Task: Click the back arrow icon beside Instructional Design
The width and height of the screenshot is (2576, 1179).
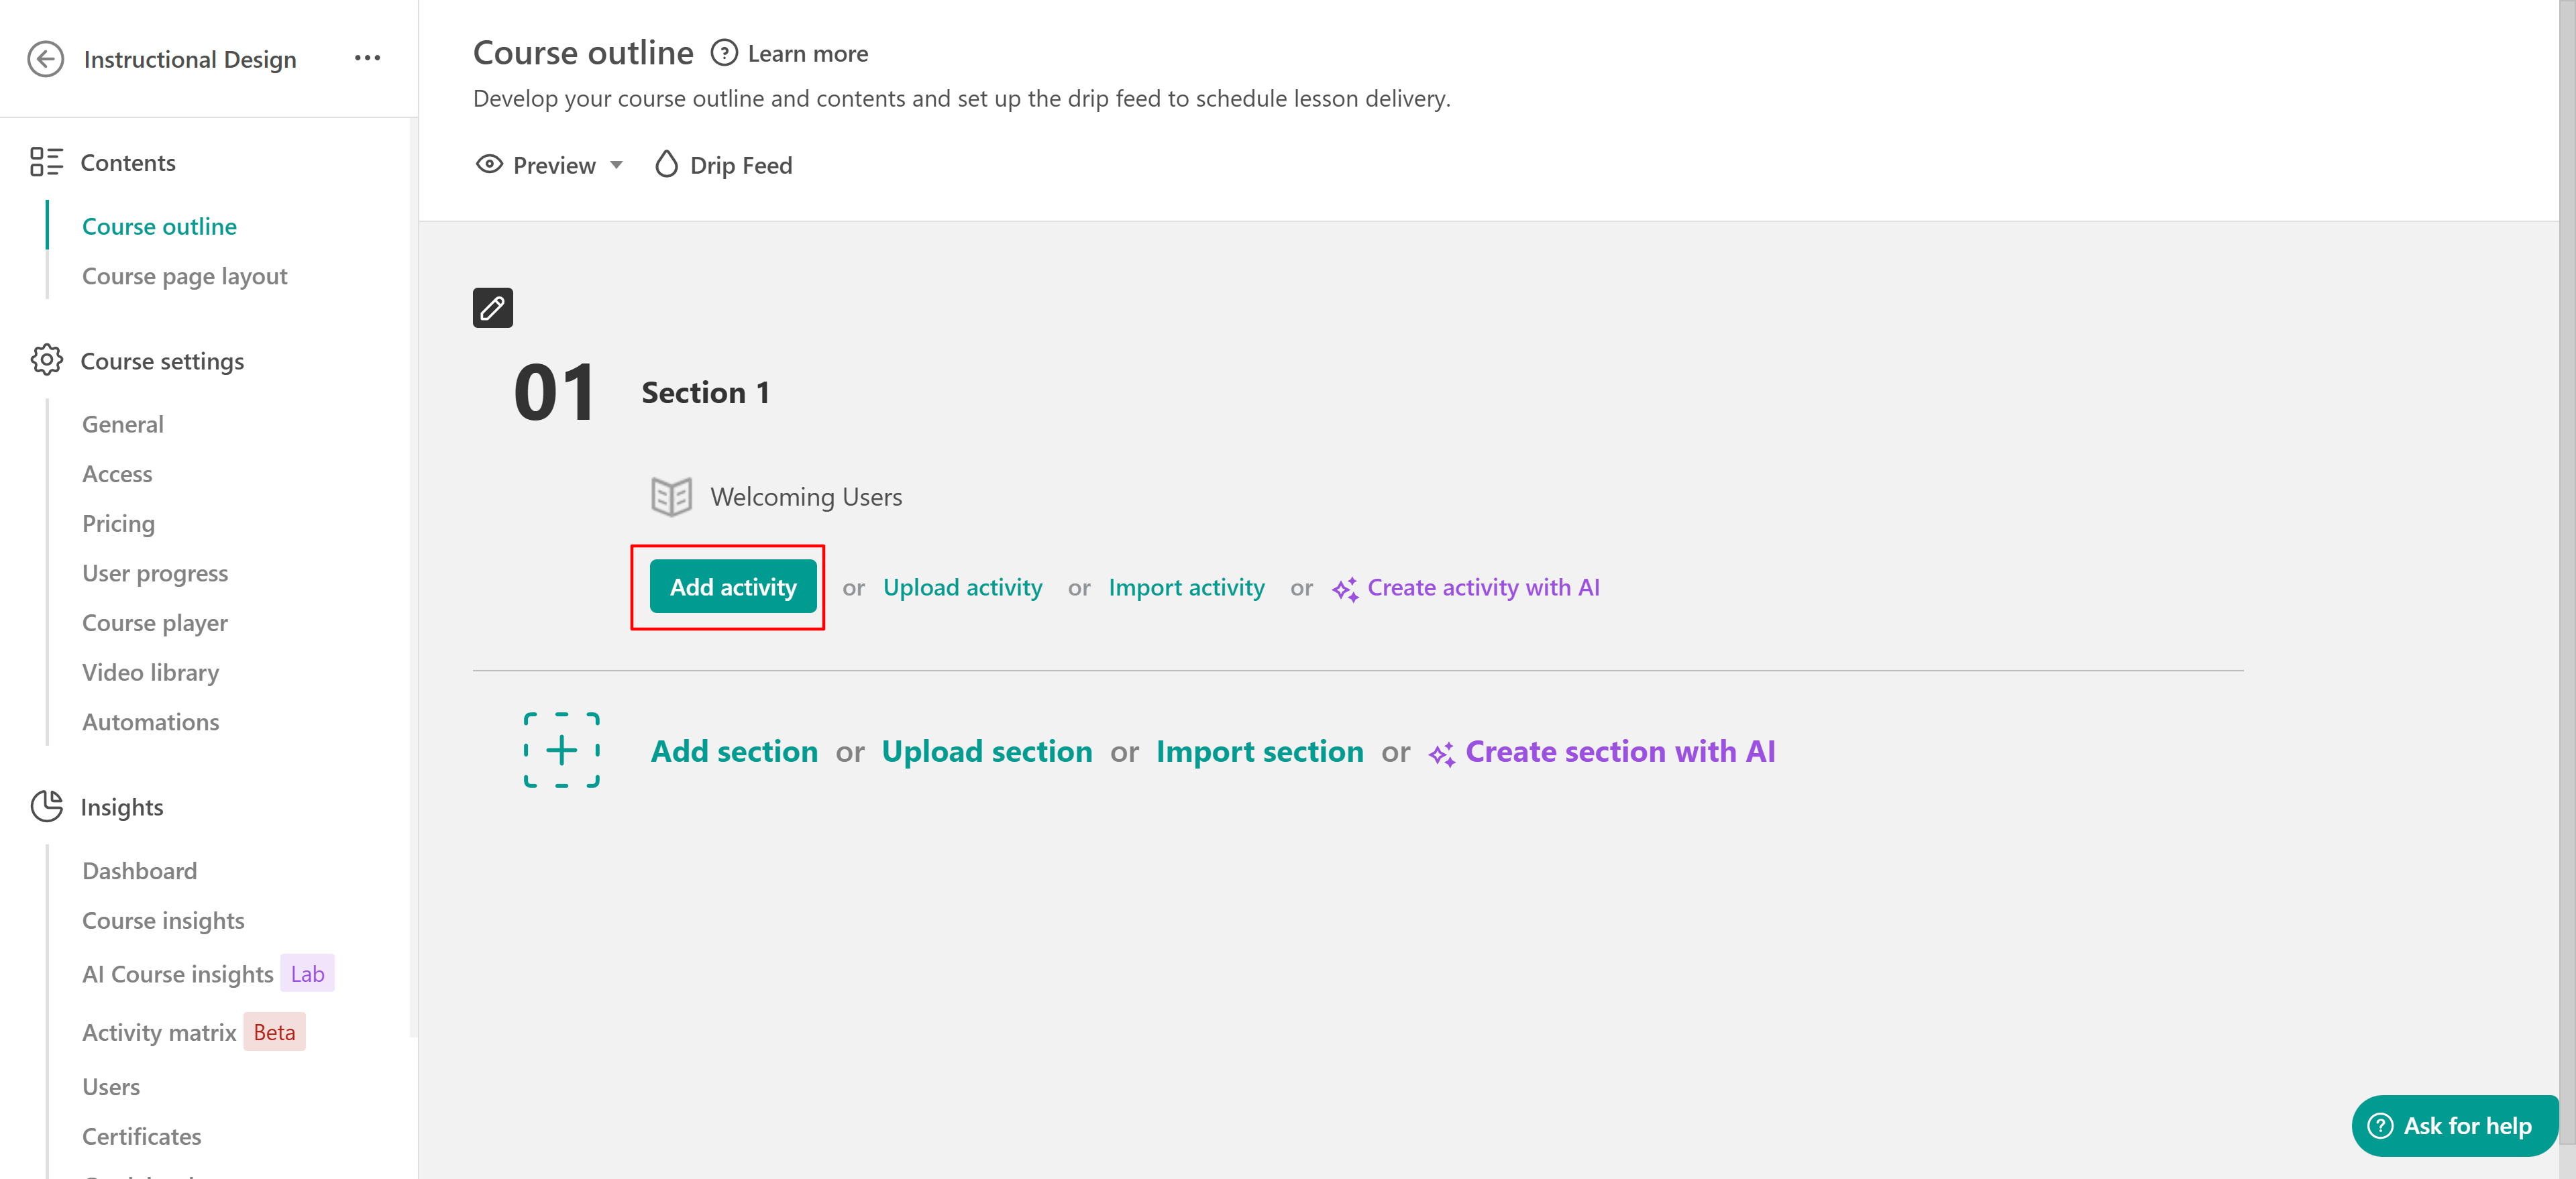Action: click(46, 59)
